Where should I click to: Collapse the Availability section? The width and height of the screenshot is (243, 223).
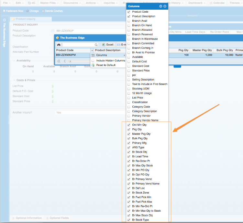(x=14, y=61)
